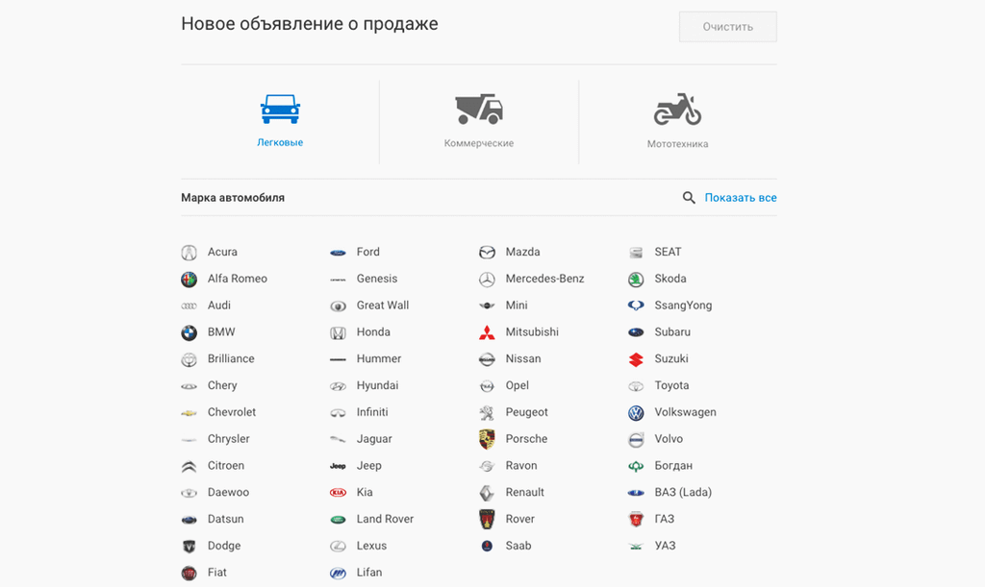
Task: Select Daewoo from brand list
Action: tap(229, 492)
